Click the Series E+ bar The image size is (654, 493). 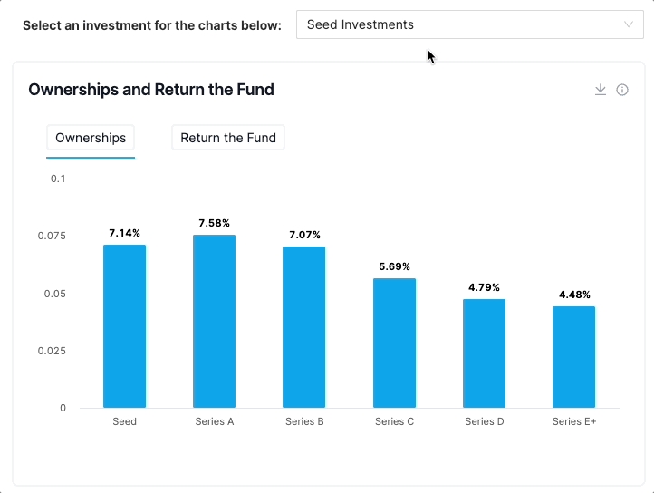[x=573, y=357]
